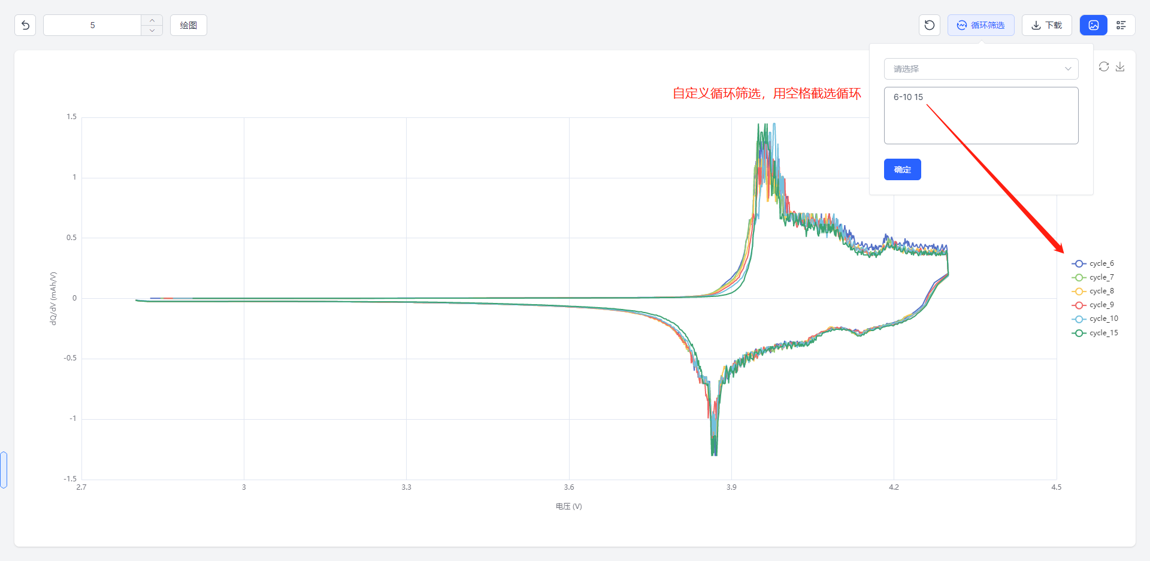Click the 绘图 plot button
Screen dimensions: 1150x561
[x=189, y=25]
